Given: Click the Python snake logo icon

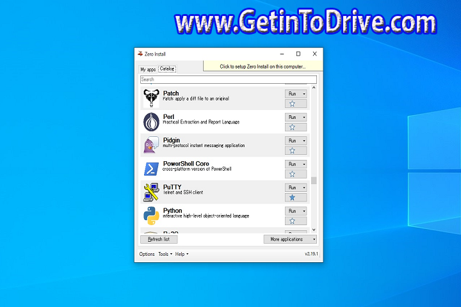Looking at the screenshot, I should (x=151, y=216).
